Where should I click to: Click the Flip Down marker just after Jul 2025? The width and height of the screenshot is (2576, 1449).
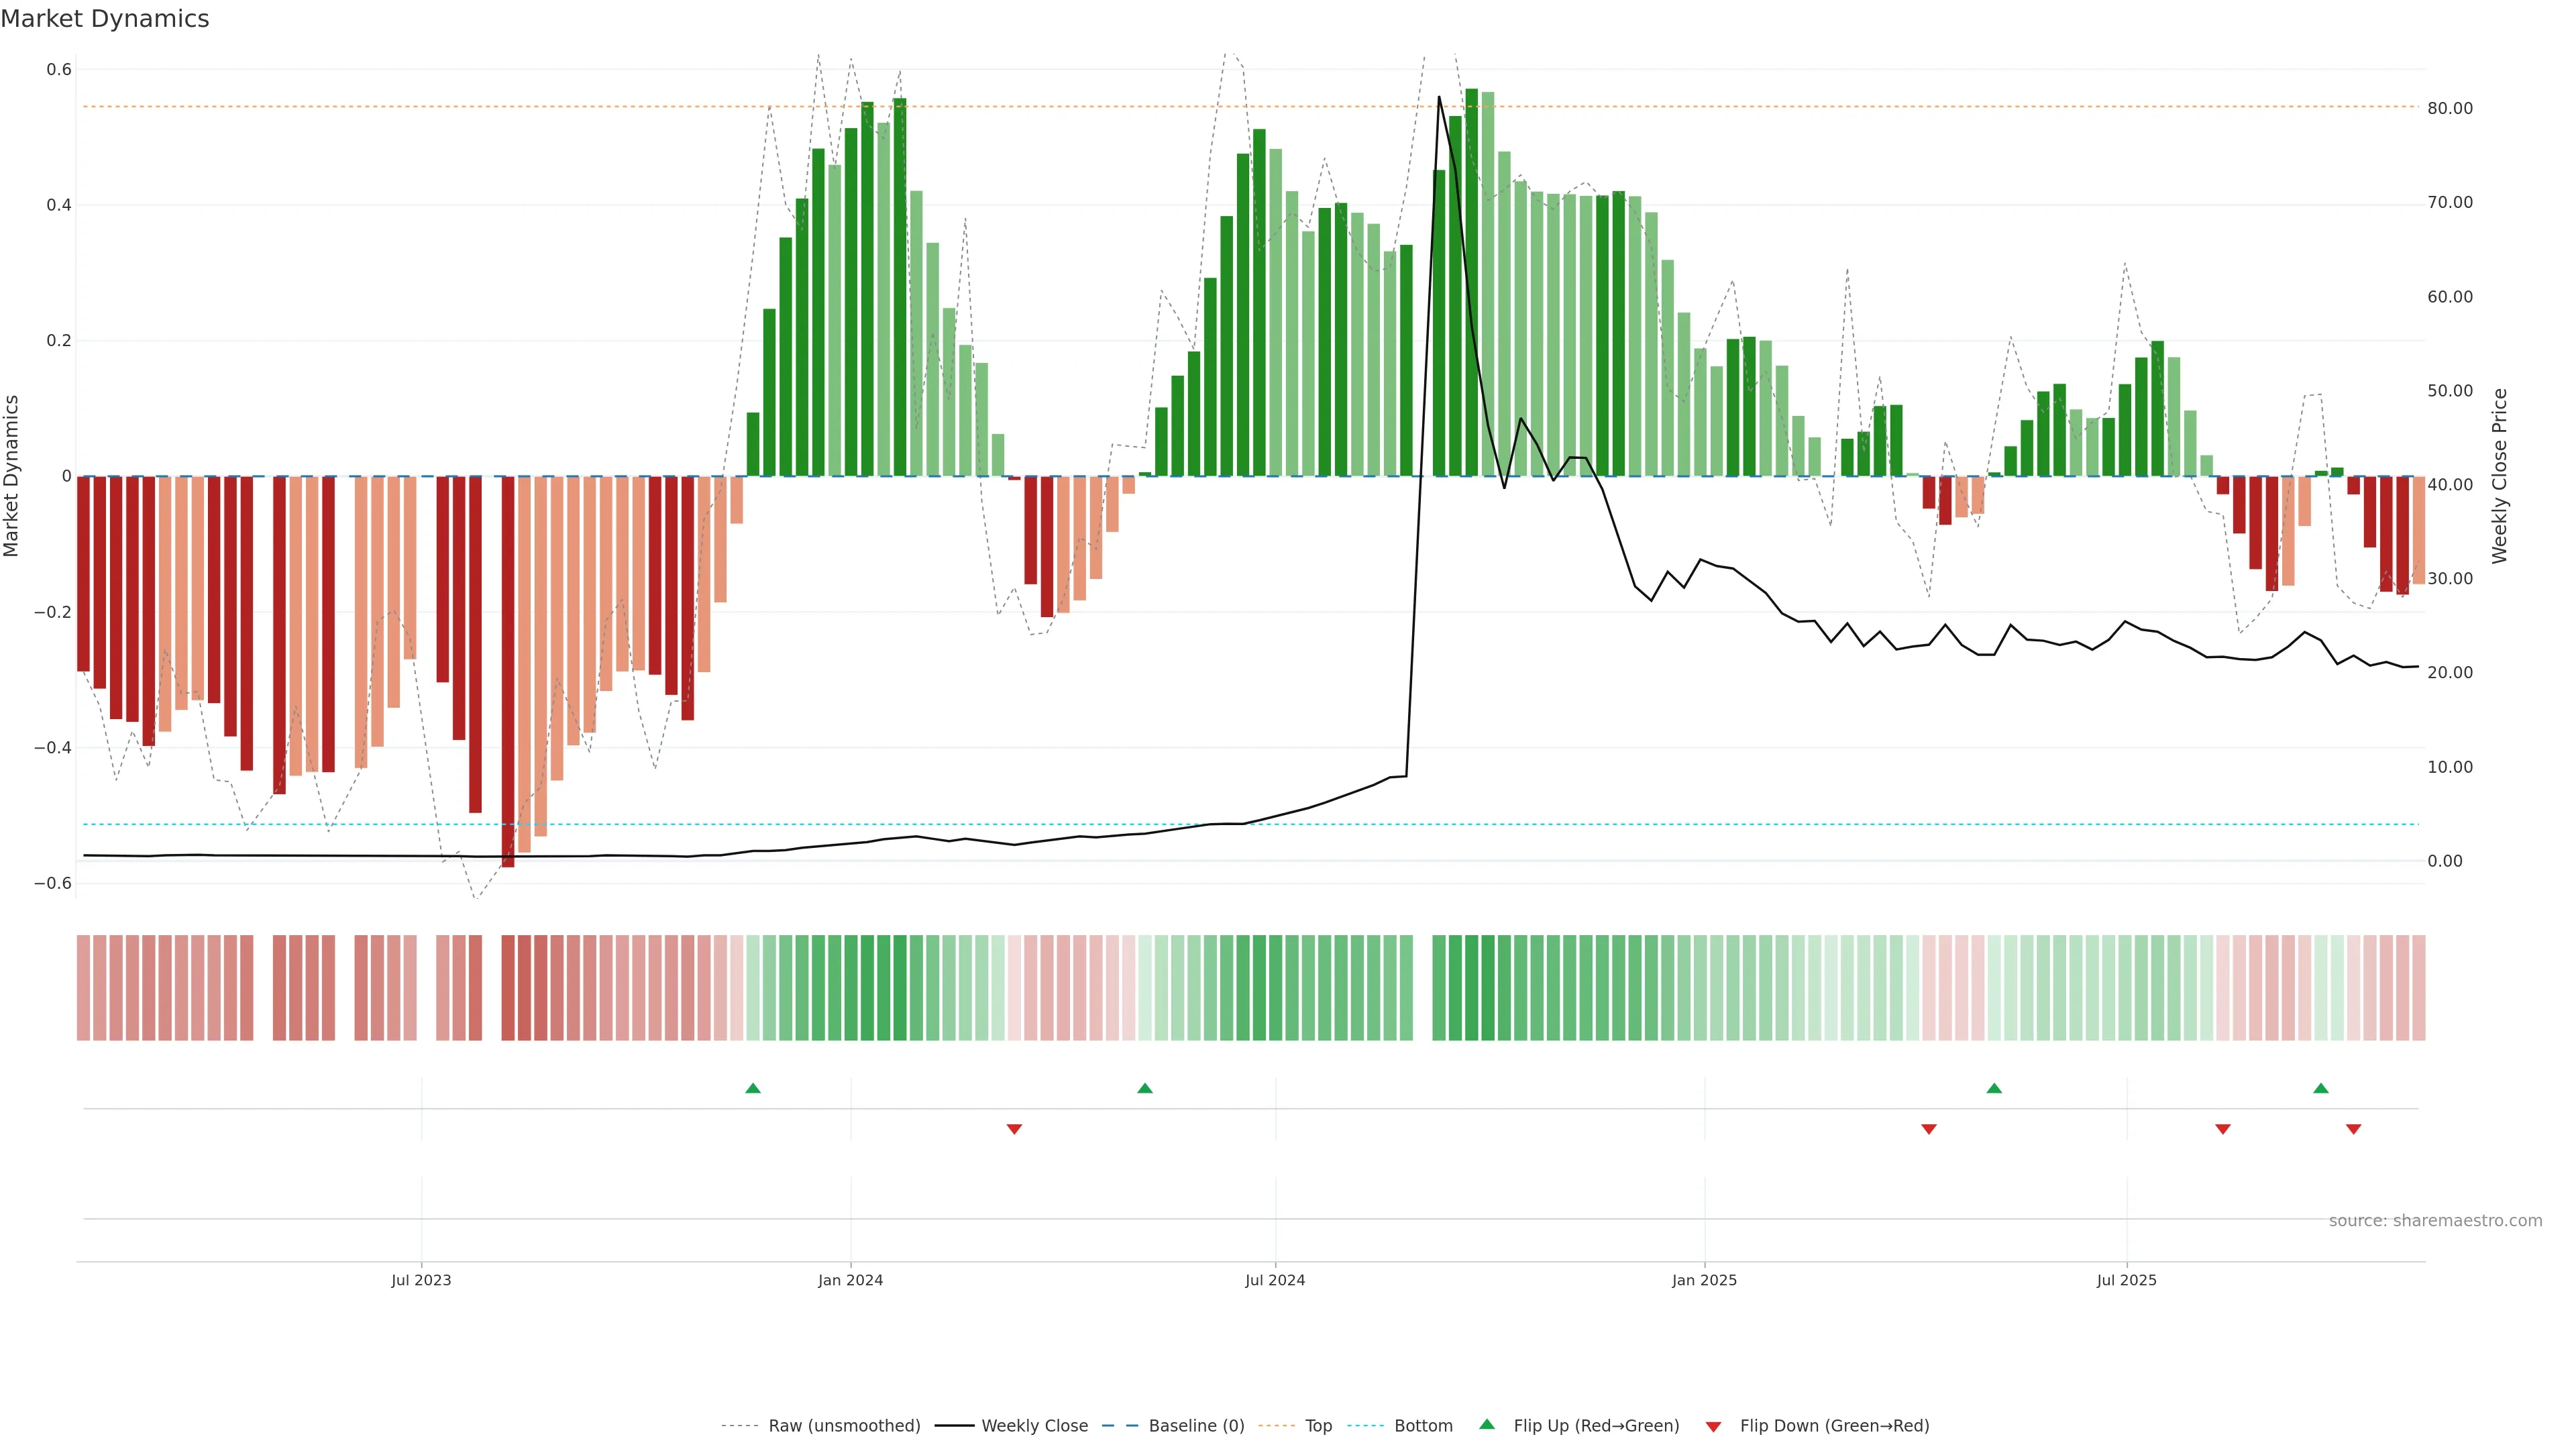[x=2223, y=1129]
